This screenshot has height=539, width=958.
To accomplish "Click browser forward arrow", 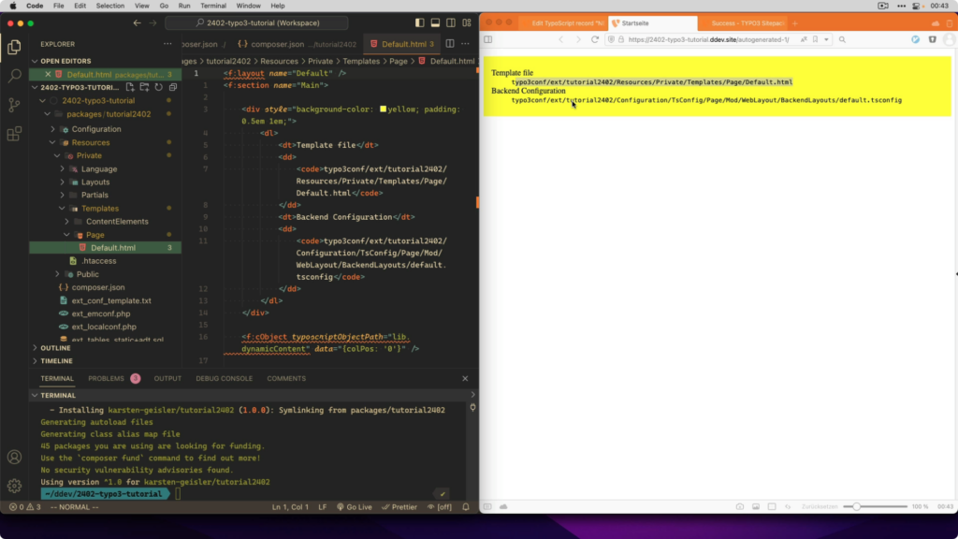I will [x=578, y=39].
